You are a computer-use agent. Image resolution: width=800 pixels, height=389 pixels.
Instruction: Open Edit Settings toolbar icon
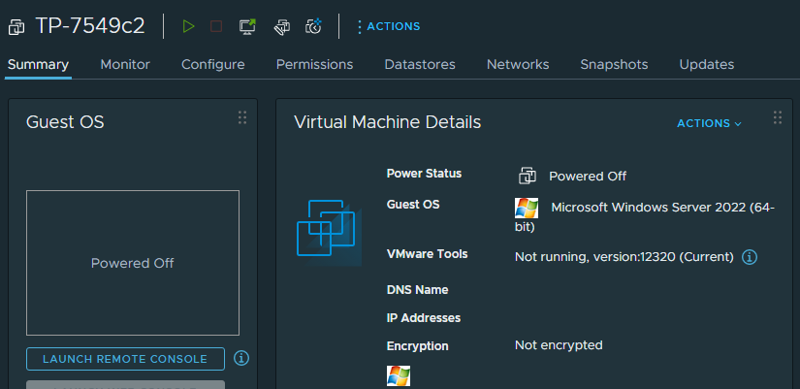point(281,27)
